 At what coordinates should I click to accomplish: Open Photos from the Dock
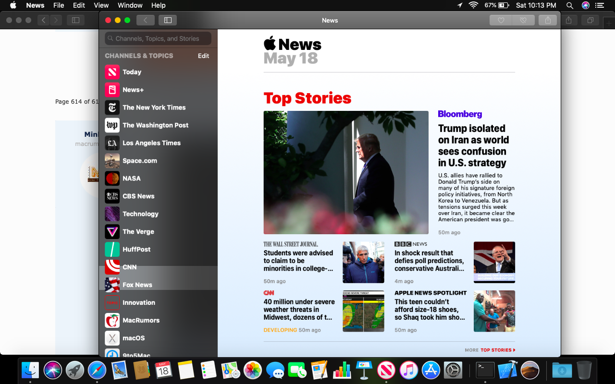click(252, 370)
